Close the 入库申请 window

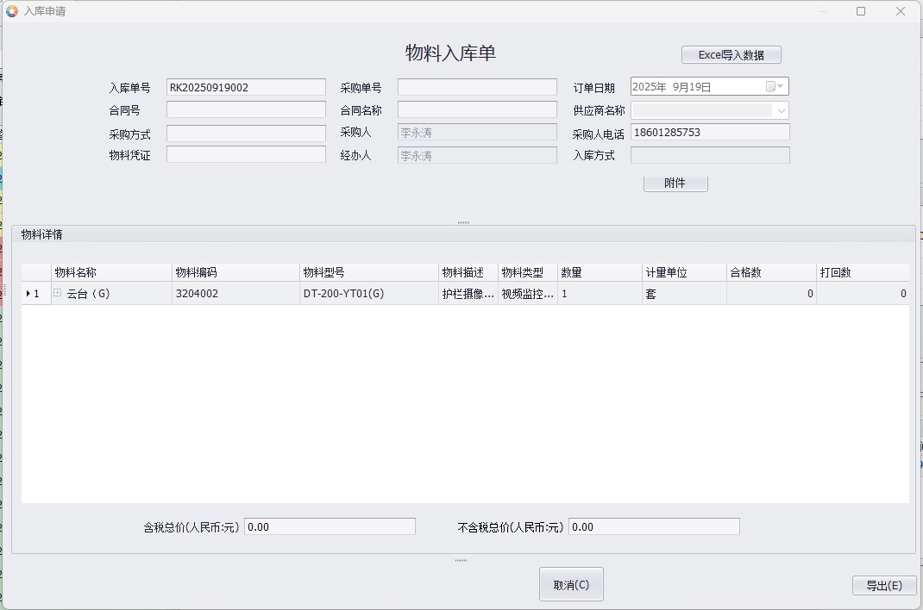[x=901, y=11]
